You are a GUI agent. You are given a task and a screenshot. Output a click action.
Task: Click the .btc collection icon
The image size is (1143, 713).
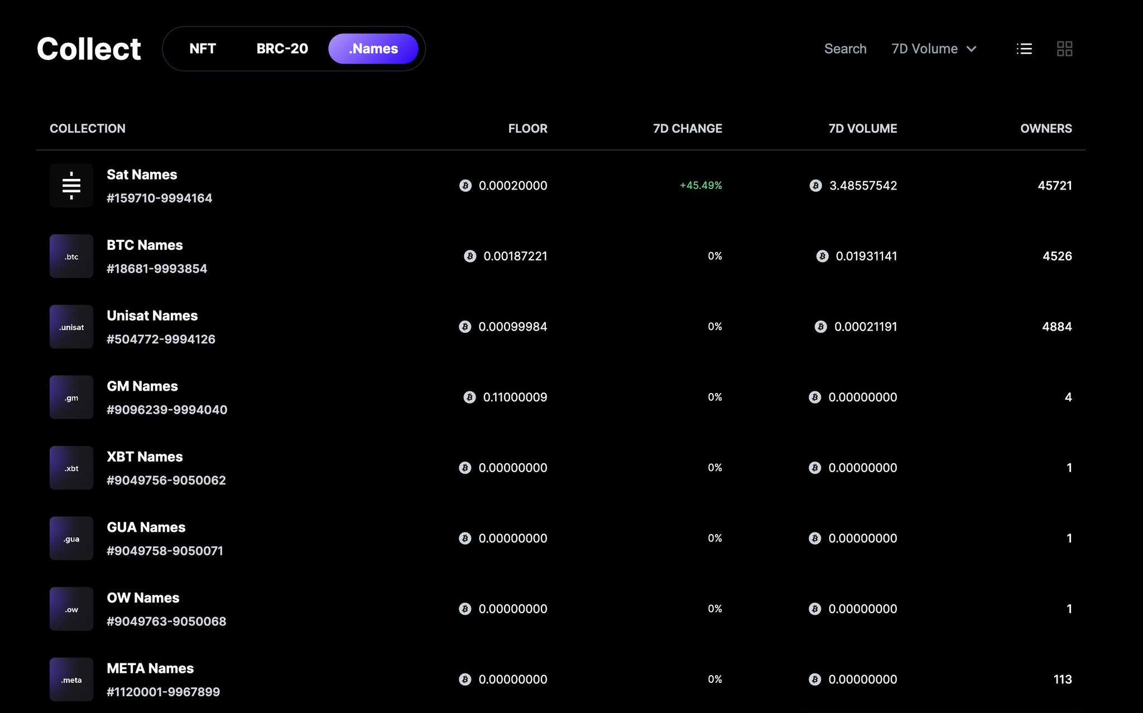click(71, 256)
